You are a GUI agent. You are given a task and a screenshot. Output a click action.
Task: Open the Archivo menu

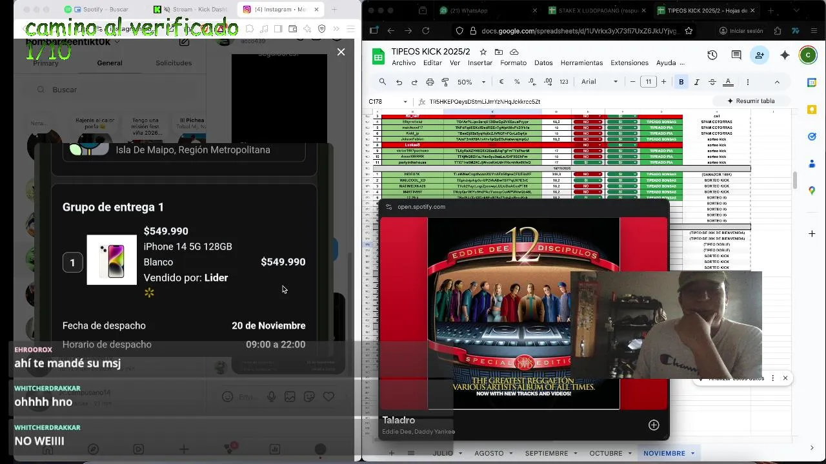[403, 63]
